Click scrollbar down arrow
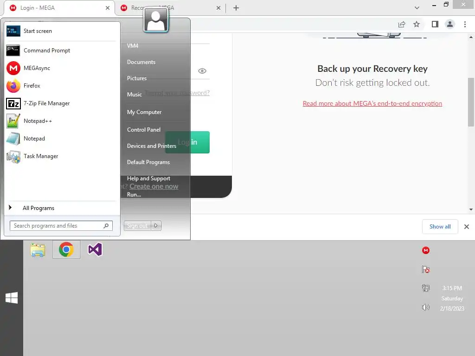The height and width of the screenshot is (356, 475). [x=471, y=209]
